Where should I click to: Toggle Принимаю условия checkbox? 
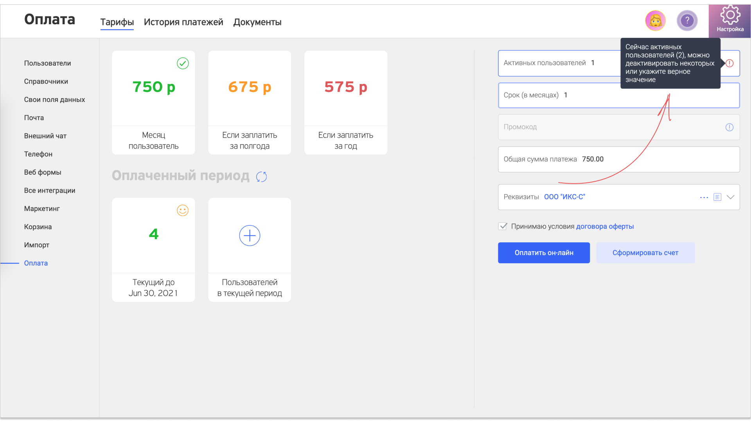point(503,226)
